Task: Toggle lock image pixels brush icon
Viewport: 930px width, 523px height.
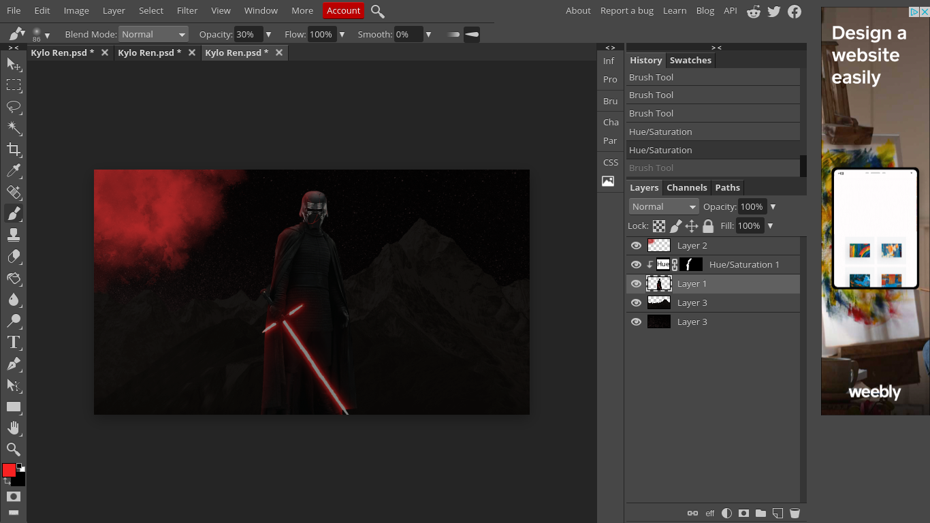Action: [x=675, y=226]
